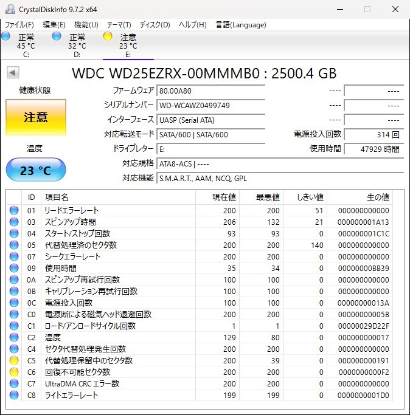Click the 最悪値 column header
Screen dimensions: 410x415
pos(262,197)
